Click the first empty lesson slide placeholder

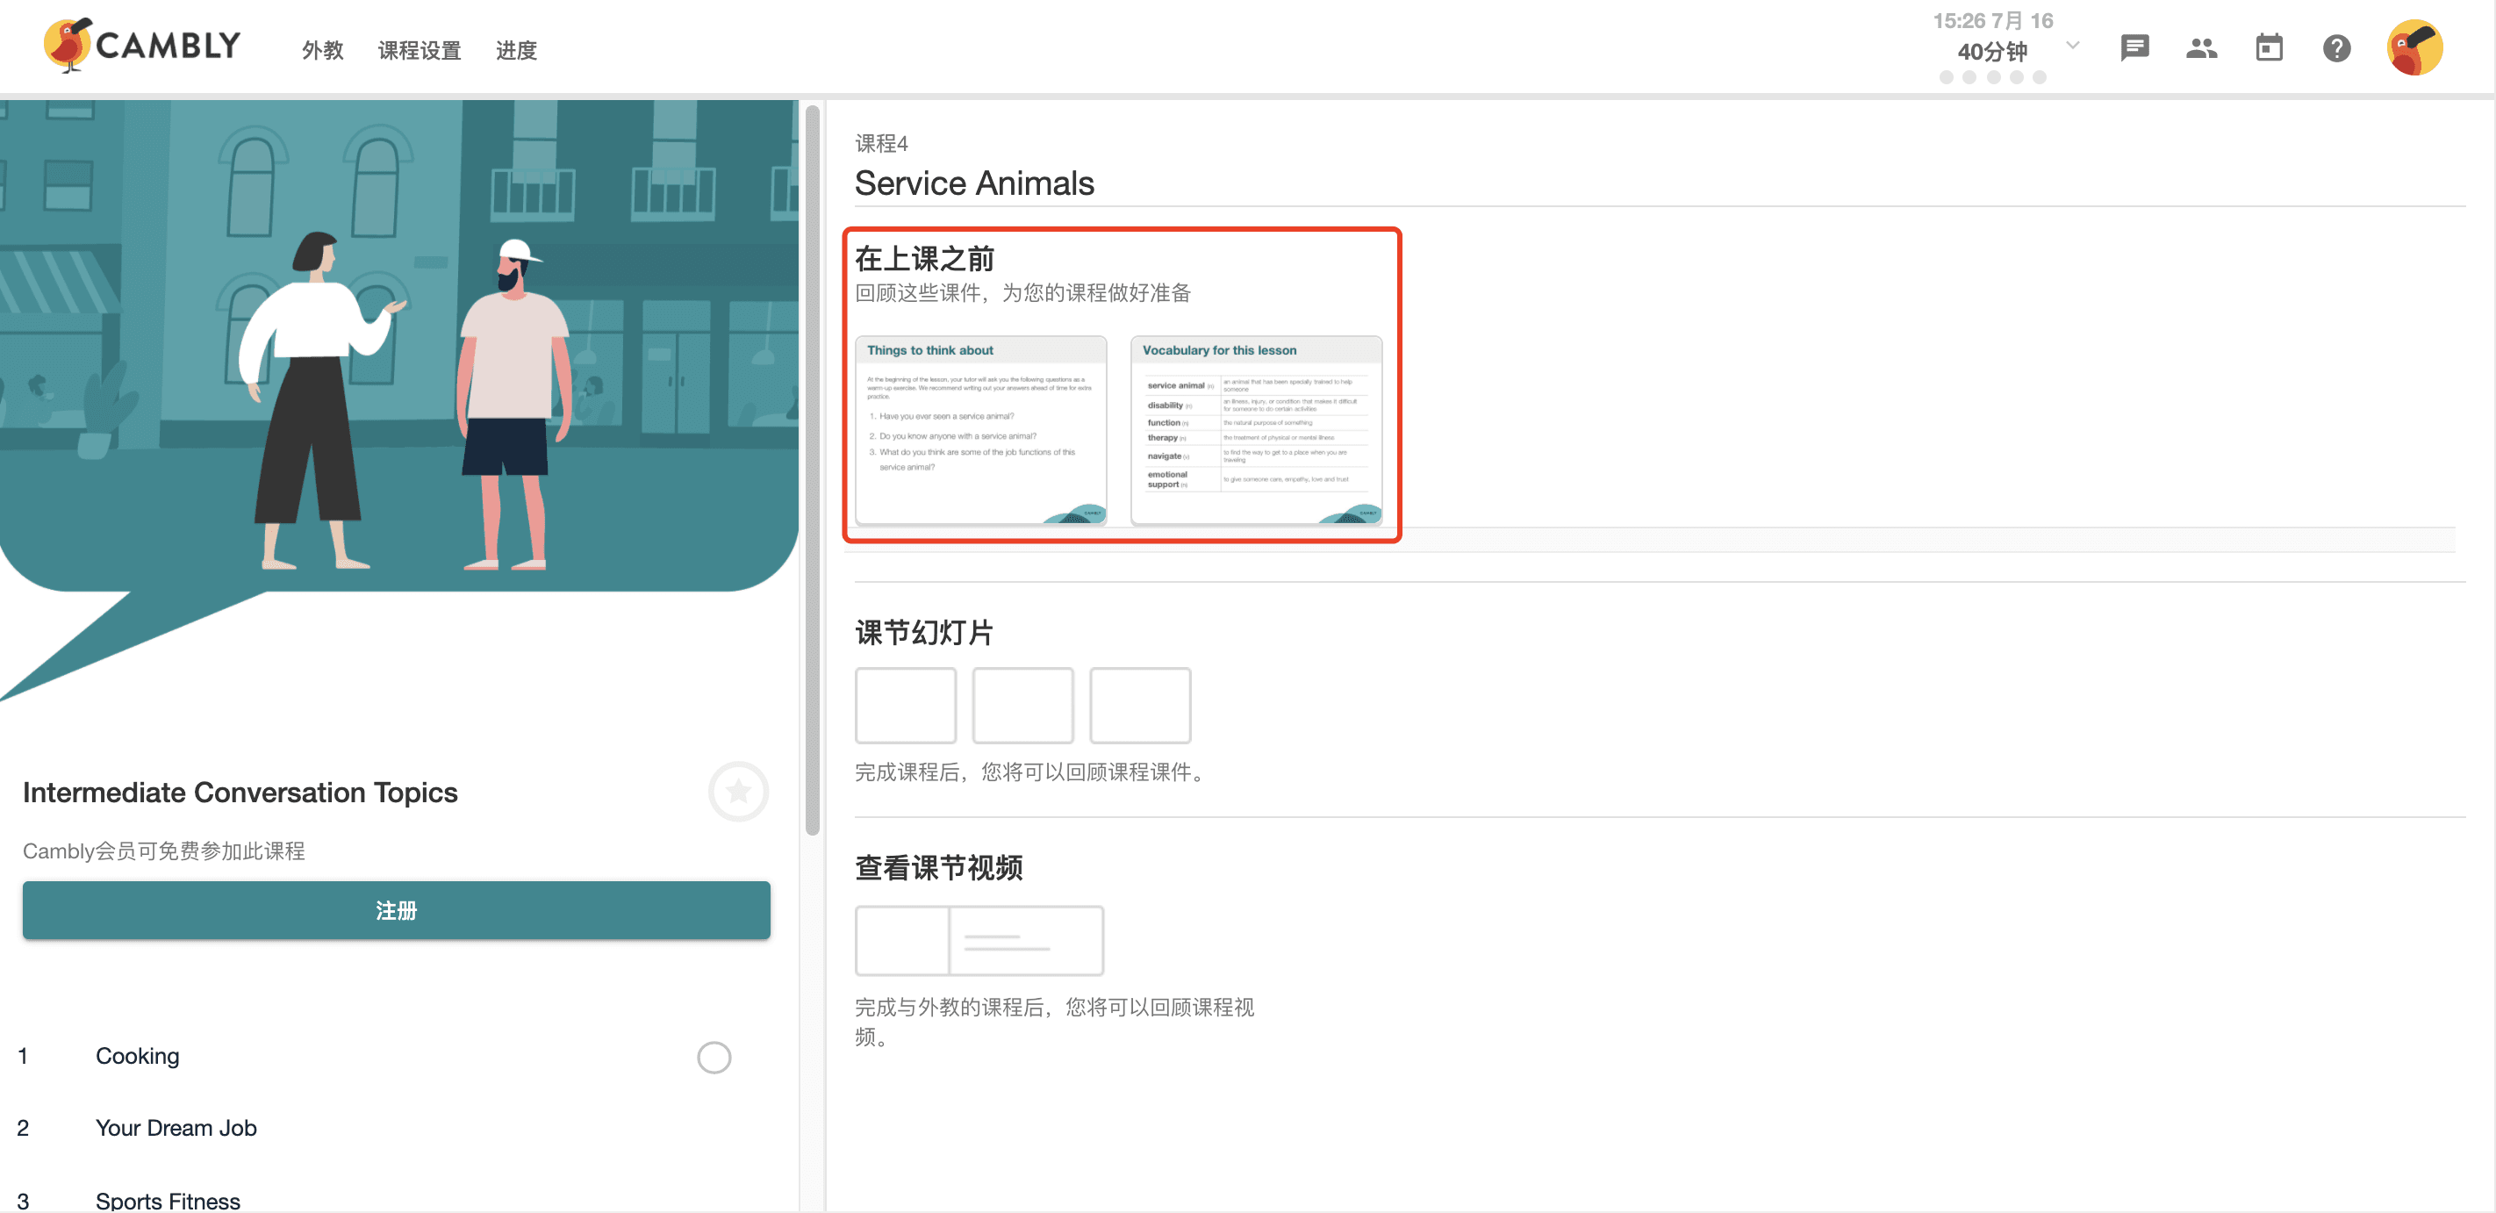[x=905, y=706]
